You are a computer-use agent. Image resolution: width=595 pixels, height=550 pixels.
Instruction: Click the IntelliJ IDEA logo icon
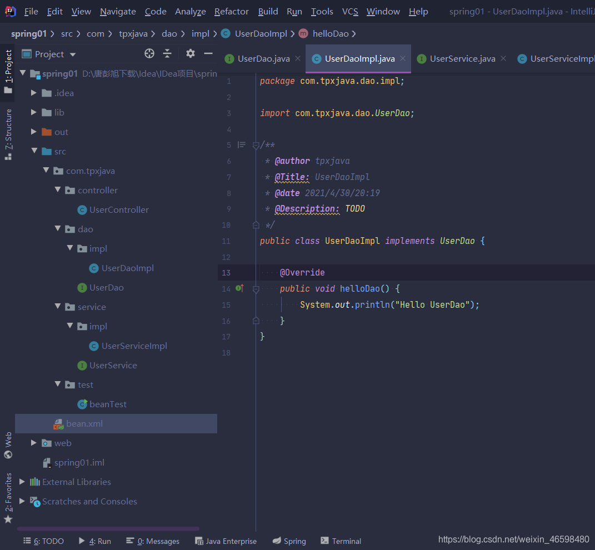(x=10, y=11)
